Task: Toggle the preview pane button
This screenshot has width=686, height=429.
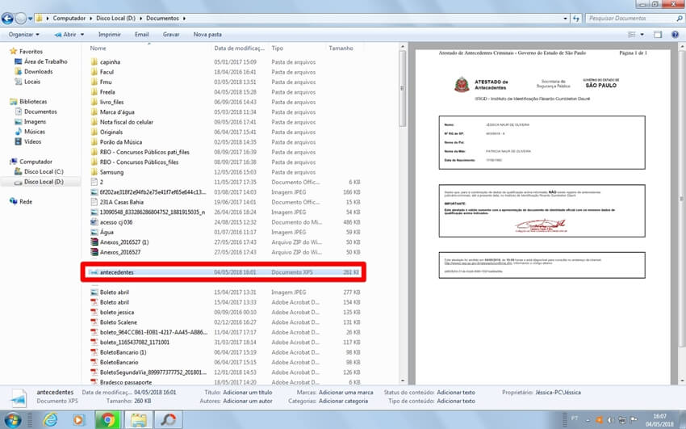Action: pos(659,35)
